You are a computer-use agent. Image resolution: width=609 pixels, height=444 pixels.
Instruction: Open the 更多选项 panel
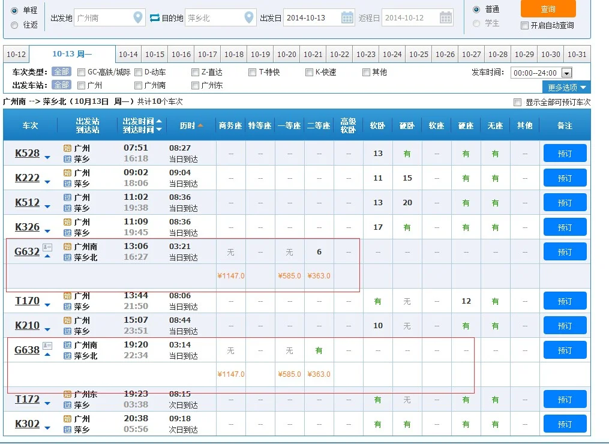[x=565, y=86]
